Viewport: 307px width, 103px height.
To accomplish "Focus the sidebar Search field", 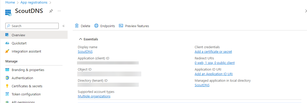I will coord(32,26).
